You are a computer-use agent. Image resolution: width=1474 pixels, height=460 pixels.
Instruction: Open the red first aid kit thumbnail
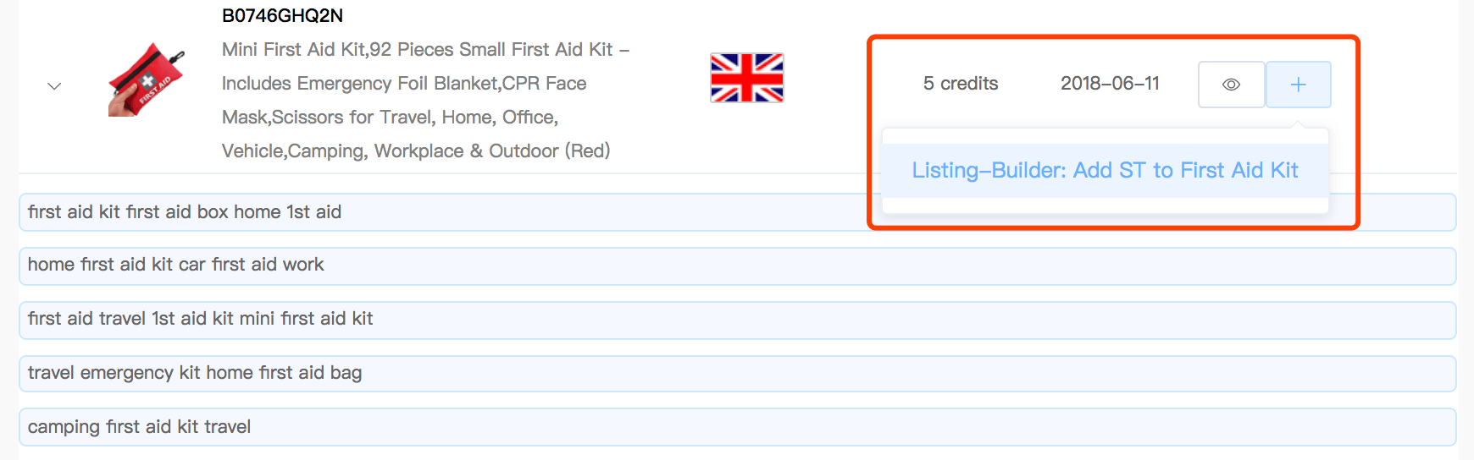147,79
